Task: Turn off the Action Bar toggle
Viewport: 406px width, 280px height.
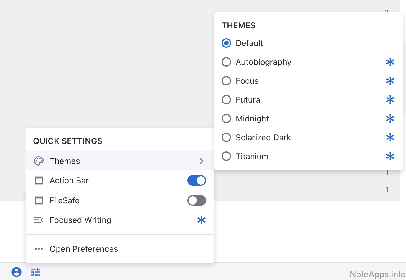Action: [197, 180]
